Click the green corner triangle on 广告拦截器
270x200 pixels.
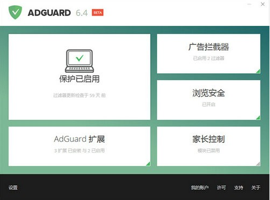point(258,71)
